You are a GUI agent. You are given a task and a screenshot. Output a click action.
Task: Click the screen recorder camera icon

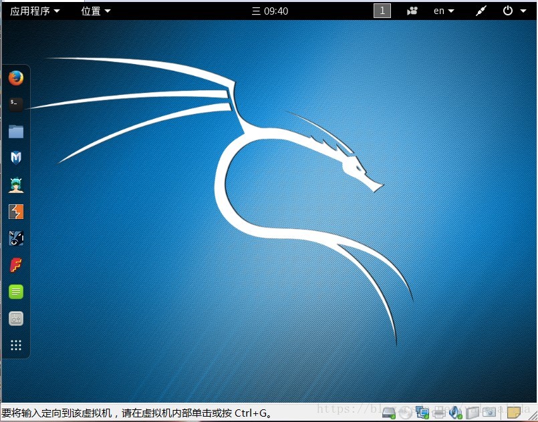[412, 11]
